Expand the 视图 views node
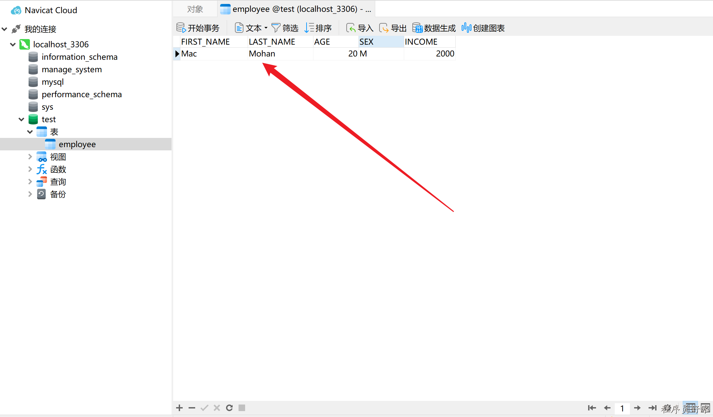Screen dimensions: 713x417 coord(30,157)
